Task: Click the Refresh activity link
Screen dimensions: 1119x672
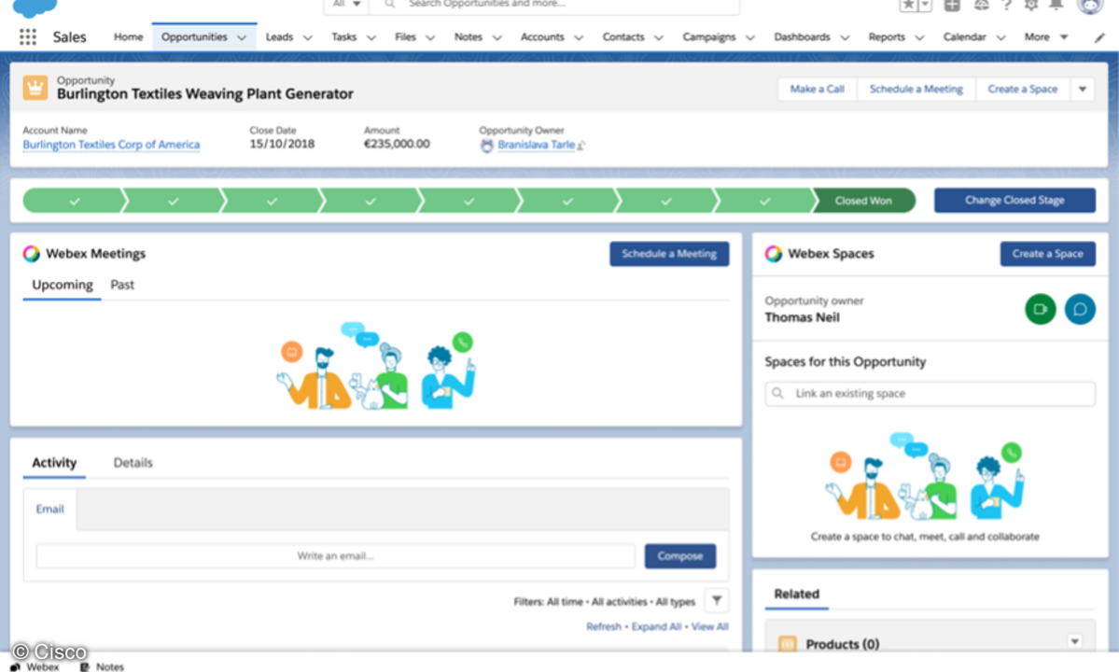Action: click(x=604, y=626)
